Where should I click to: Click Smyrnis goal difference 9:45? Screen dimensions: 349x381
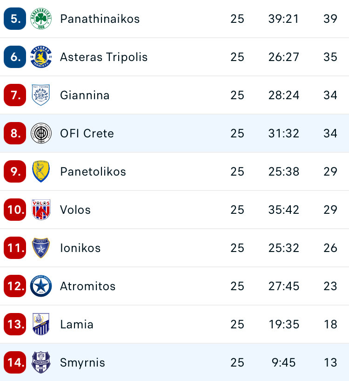[x=284, y=363]
